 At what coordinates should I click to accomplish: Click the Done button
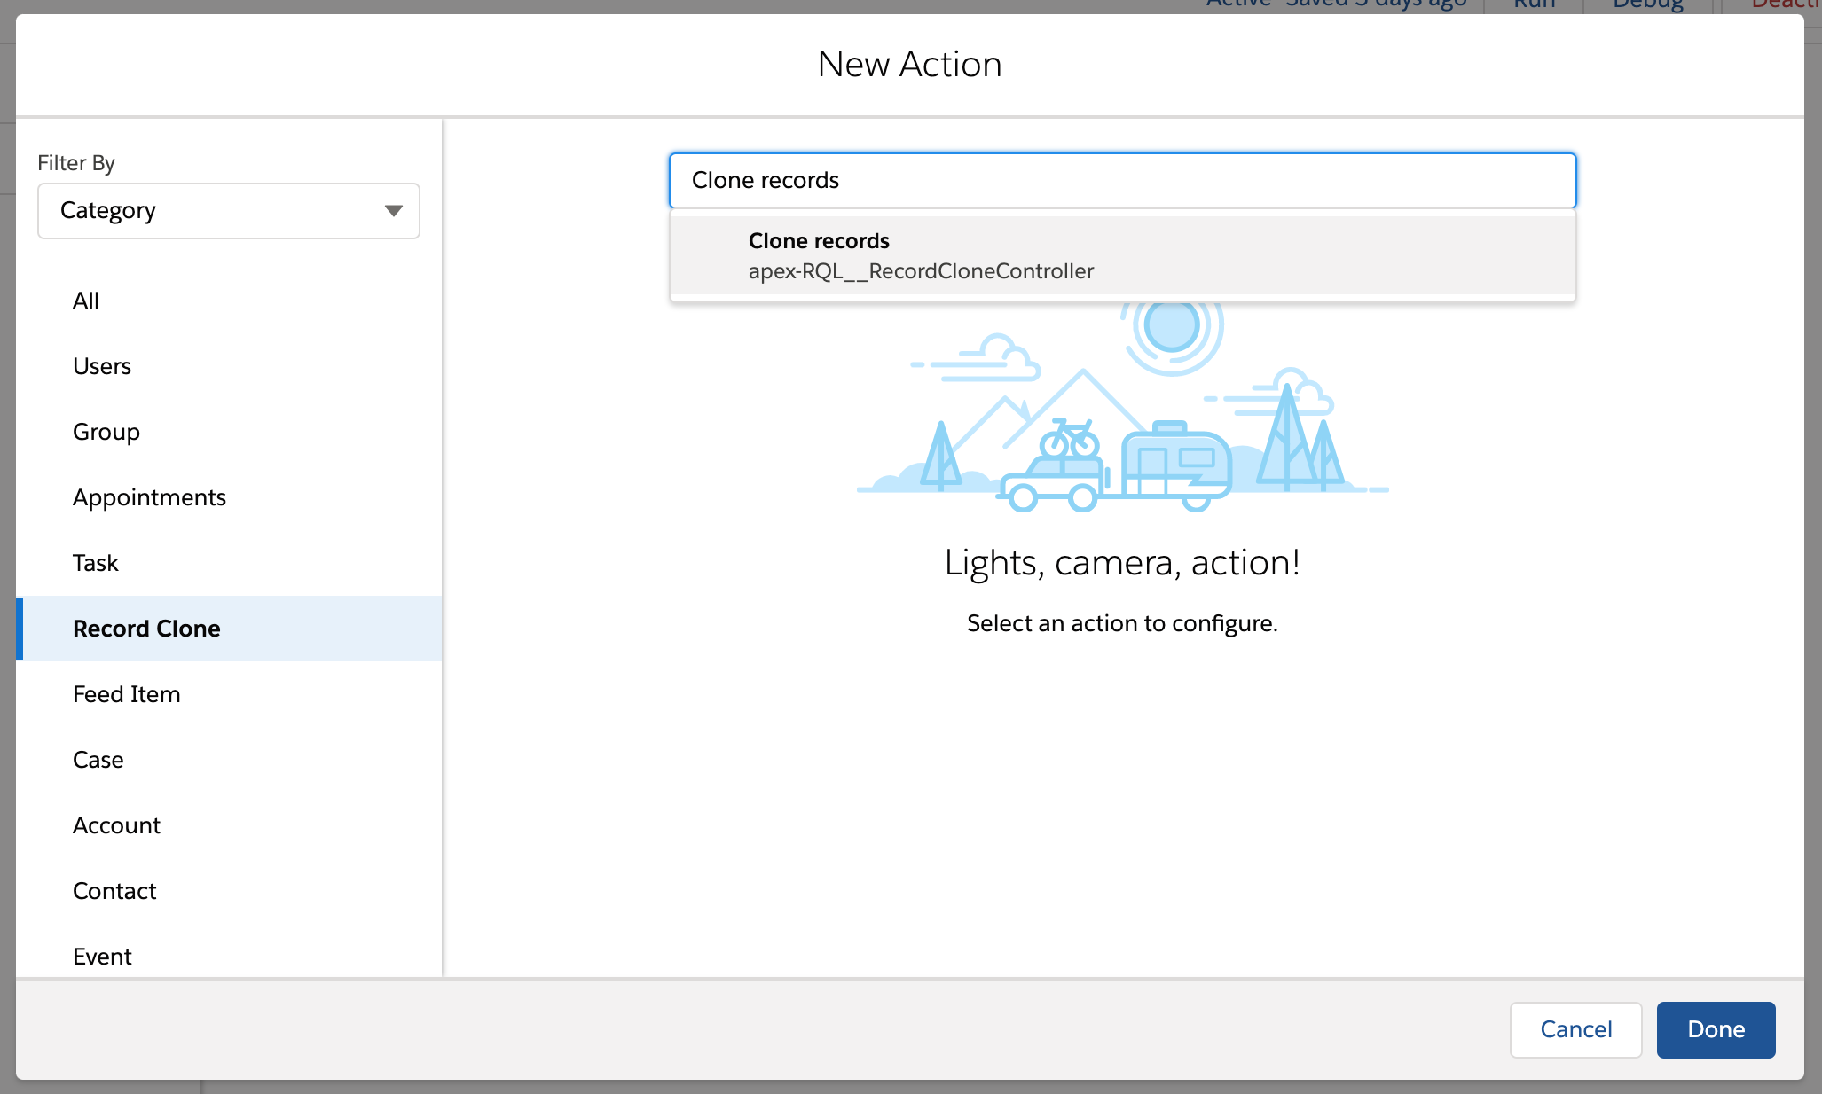(x=1716, y=1029)
